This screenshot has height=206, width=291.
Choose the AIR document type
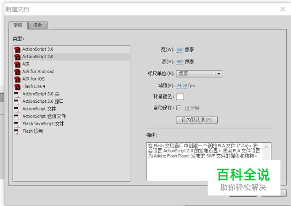point(72,64)
